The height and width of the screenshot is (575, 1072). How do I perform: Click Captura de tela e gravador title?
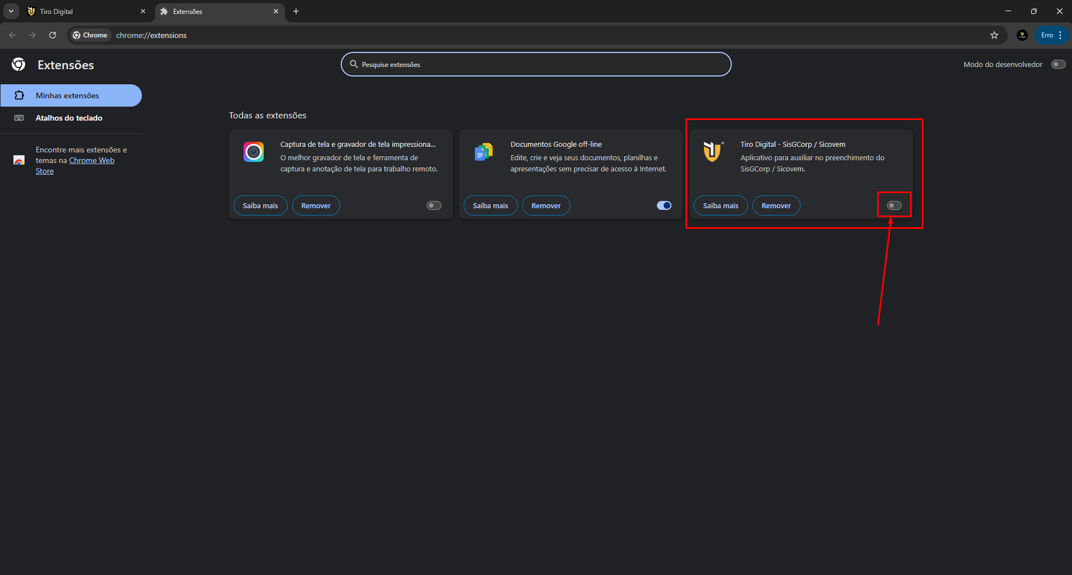point(358,144)
